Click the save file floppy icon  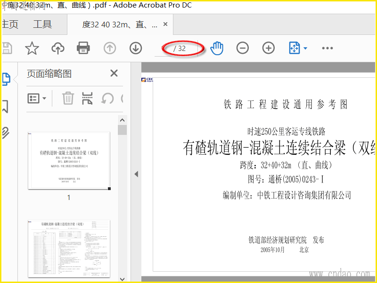pyautogui.click(x=7, y=48)
